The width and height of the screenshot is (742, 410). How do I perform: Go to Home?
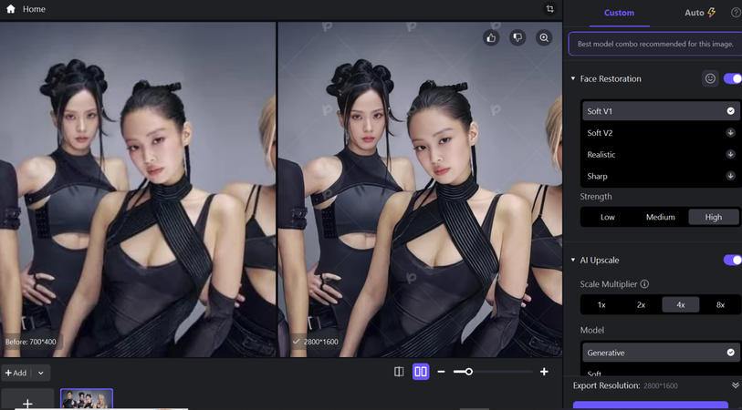click(34, 9)
